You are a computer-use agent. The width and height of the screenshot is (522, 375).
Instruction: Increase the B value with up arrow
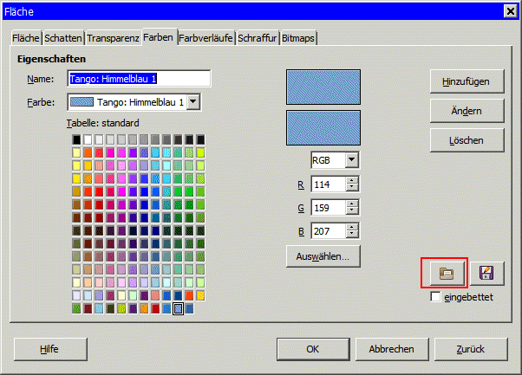click(352, 228)
